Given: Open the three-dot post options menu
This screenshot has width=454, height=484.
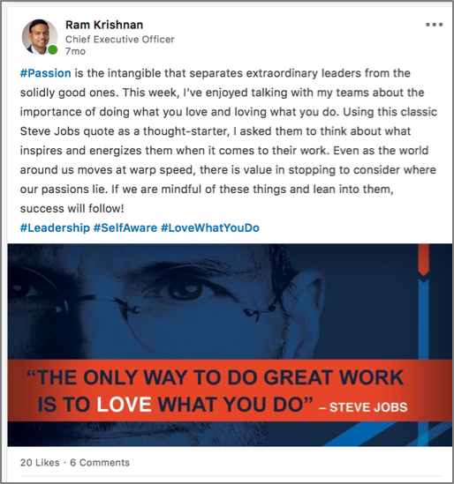Looking at the screenshot, I should pyautogui.click(x=435, y=25).
